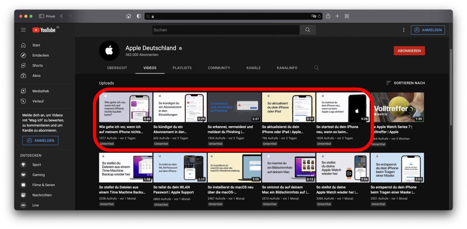Open the Volltreffer Apple Watch thumbnail
This screenshot has height=229, width=467.
[398, 107]
